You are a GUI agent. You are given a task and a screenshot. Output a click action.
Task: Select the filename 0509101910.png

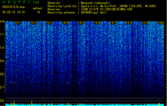click(x=14, y=7)
